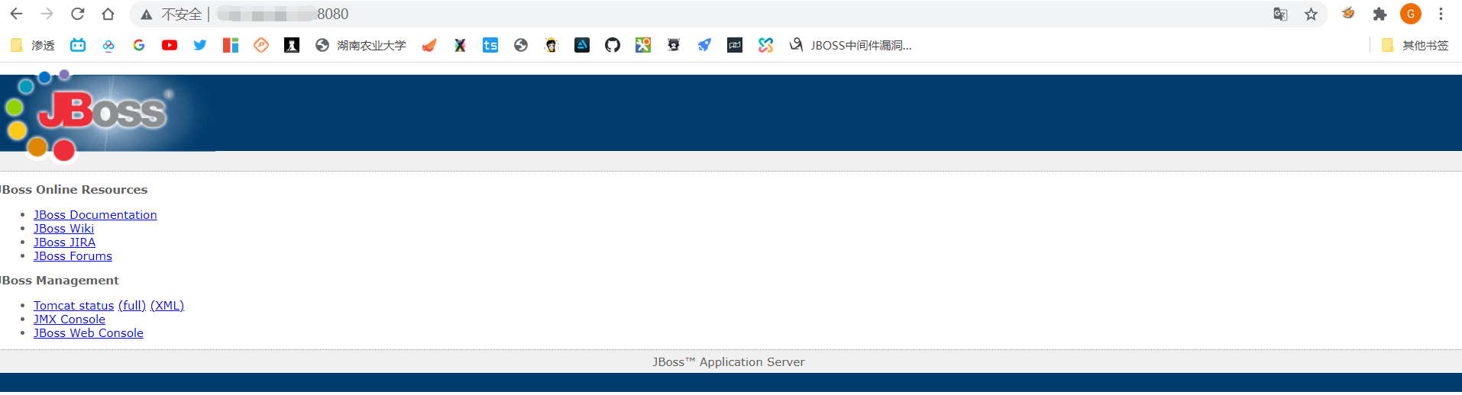Open the JBoss Web Console link
1462x395 pixels.
coord(89,333)
